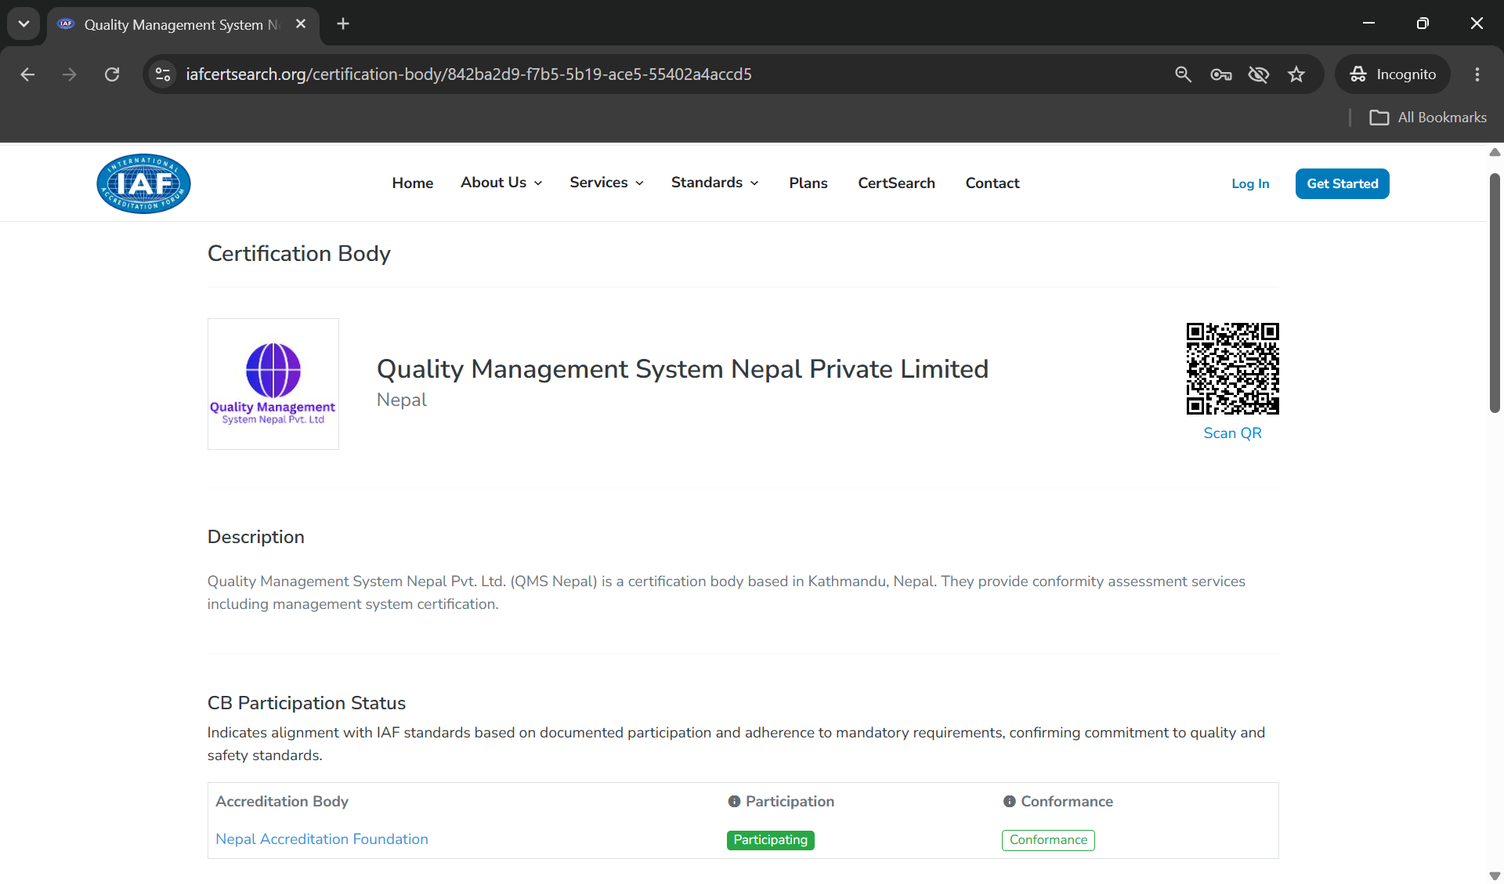This screenshot has width=1504, height=884.
Task: Open the tab search dropdown
Action: 23,24
